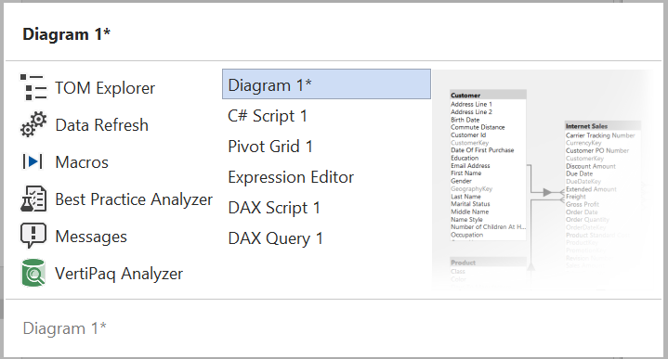Switch to C# Script 1 document

[x=268, y=116]
